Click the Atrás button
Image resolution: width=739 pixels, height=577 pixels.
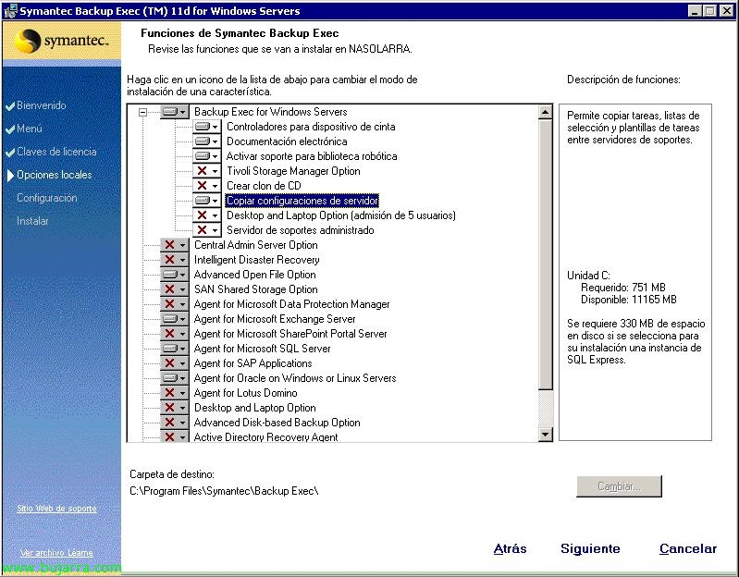tap(510, 548)
